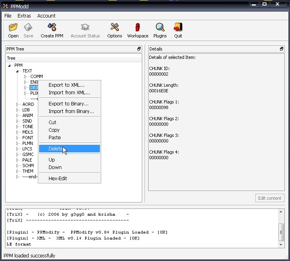
Task: Expand the FONT tree node
Action: point(17,138)
